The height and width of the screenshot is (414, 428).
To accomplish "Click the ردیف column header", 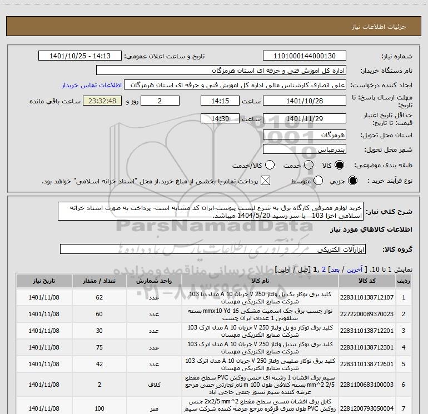I will (404, 281).
